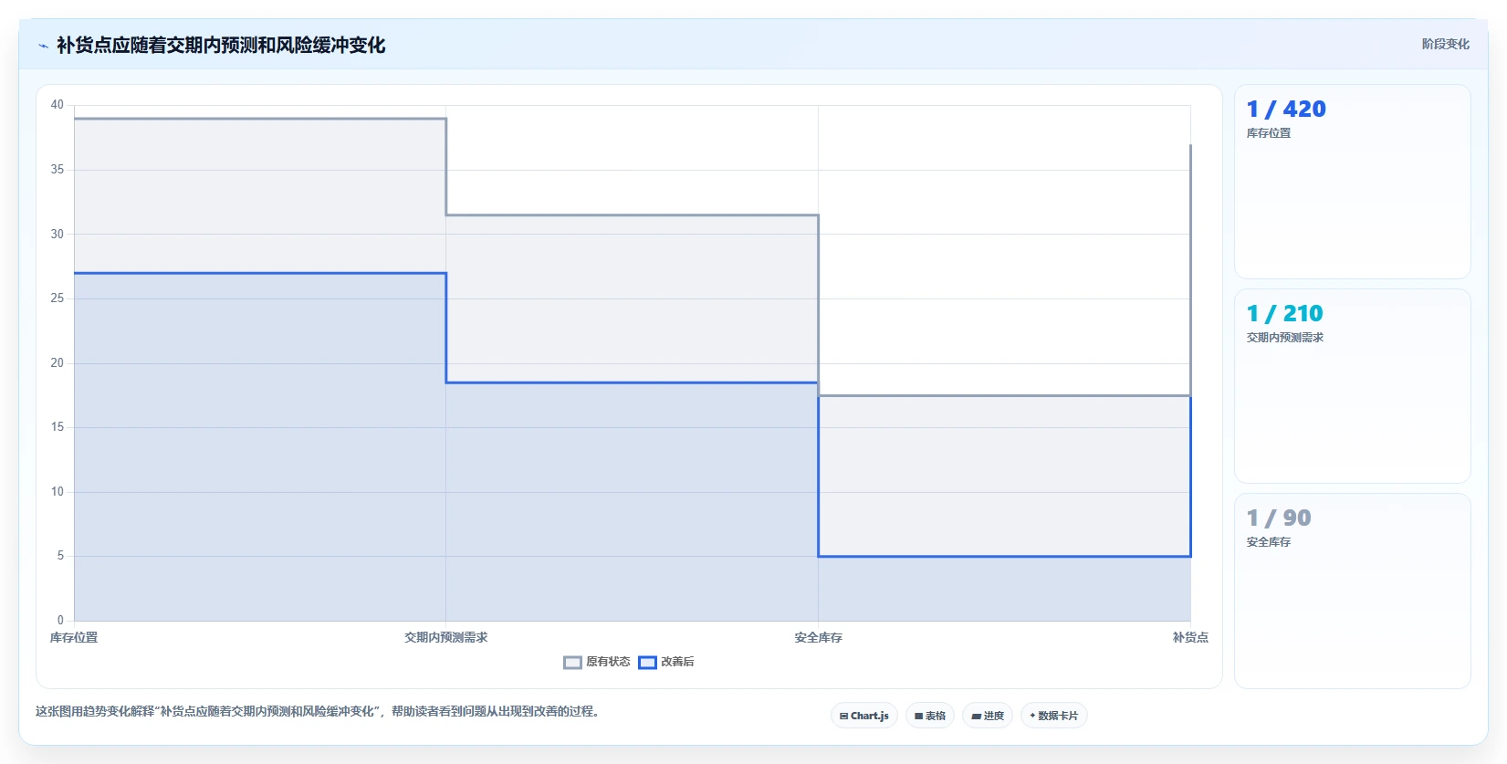
Task: Click the 数据卡片 tag chip
Action: tap(1054, 716)
